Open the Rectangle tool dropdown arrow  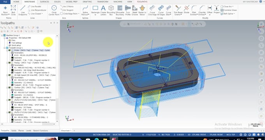[95, 15]
